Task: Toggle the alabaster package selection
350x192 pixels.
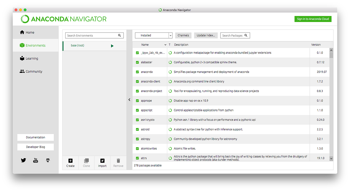Action: pyautogui.click(x=137, y=62)
